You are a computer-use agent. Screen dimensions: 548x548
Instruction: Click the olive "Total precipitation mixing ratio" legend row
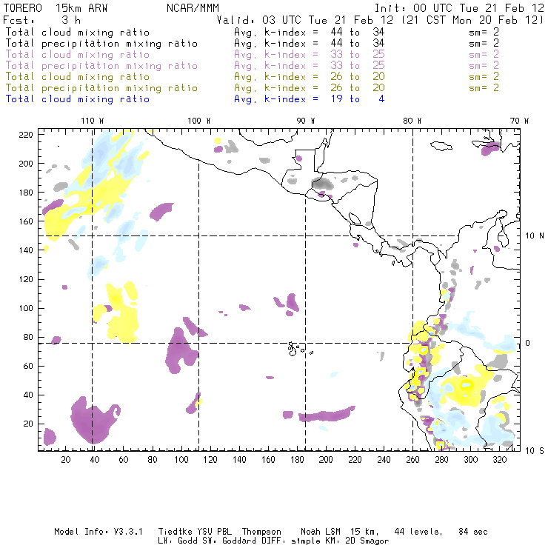click(x=101, y=88)
